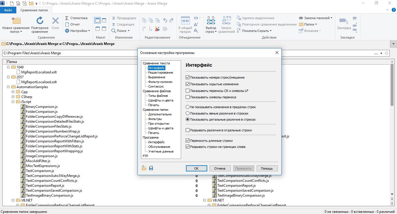Screen dimensions: 397x214
Task: Collapse the JScript folder node
Action: (x=13, y=102)
